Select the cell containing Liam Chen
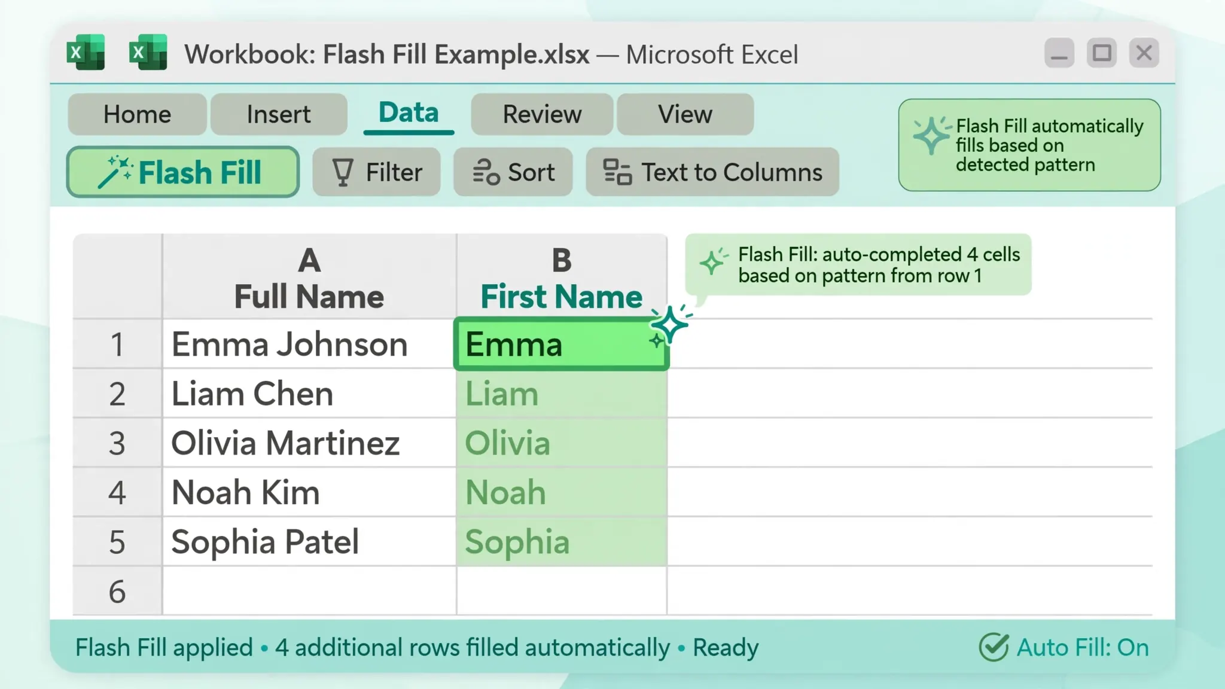Viewport: 1225px width, 689px height. point(309,394)
